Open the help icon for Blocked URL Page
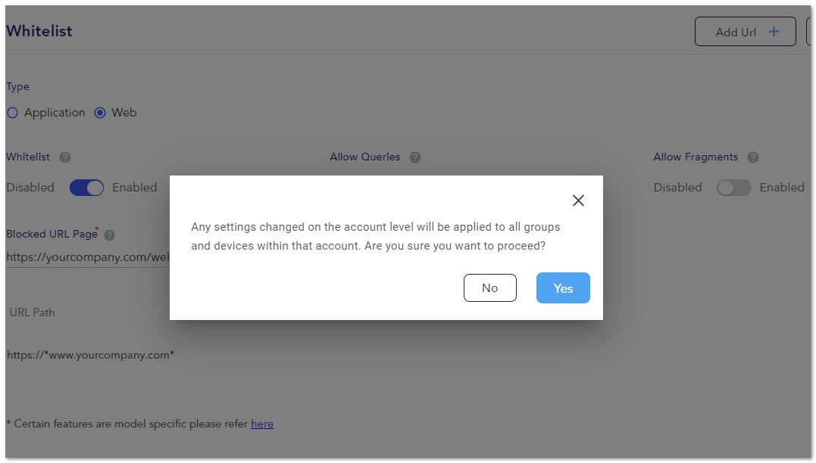816x463 pixels. click(109, 235)
